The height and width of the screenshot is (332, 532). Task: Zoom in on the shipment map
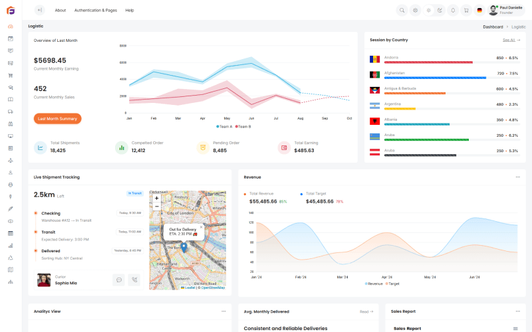pos(157,198)
